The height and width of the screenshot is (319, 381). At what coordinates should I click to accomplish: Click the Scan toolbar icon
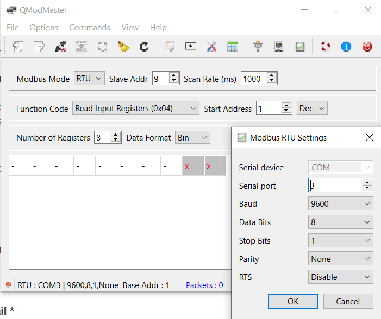102,47
